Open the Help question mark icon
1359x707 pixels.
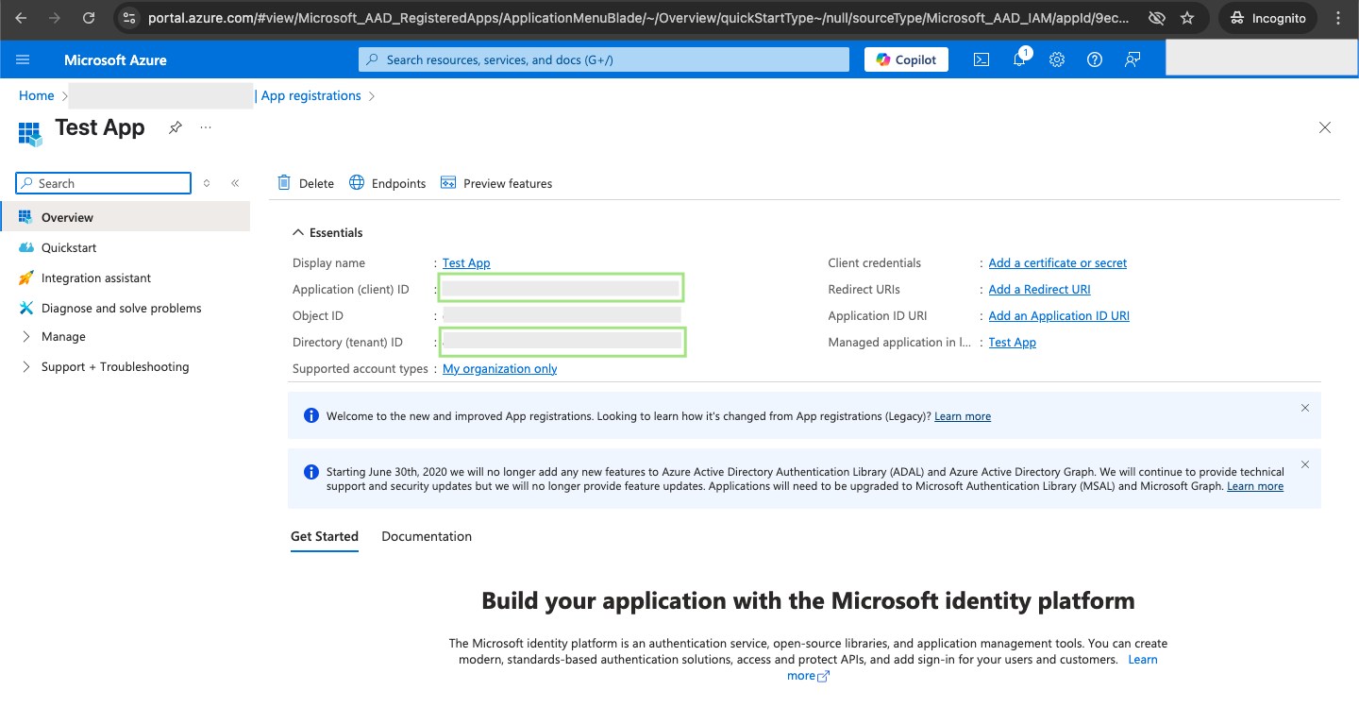(1095, 59)
